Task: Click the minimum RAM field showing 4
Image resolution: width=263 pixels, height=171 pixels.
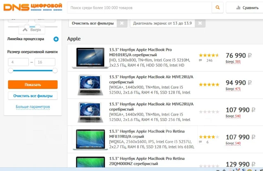Action: [18, 62]
